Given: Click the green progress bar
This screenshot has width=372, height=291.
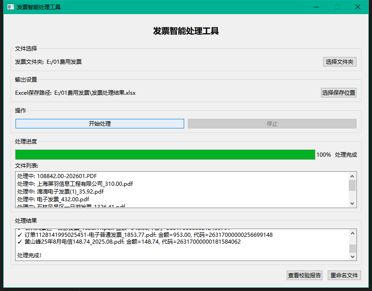Looking at the screenshot, I should [x=165, y=155].
